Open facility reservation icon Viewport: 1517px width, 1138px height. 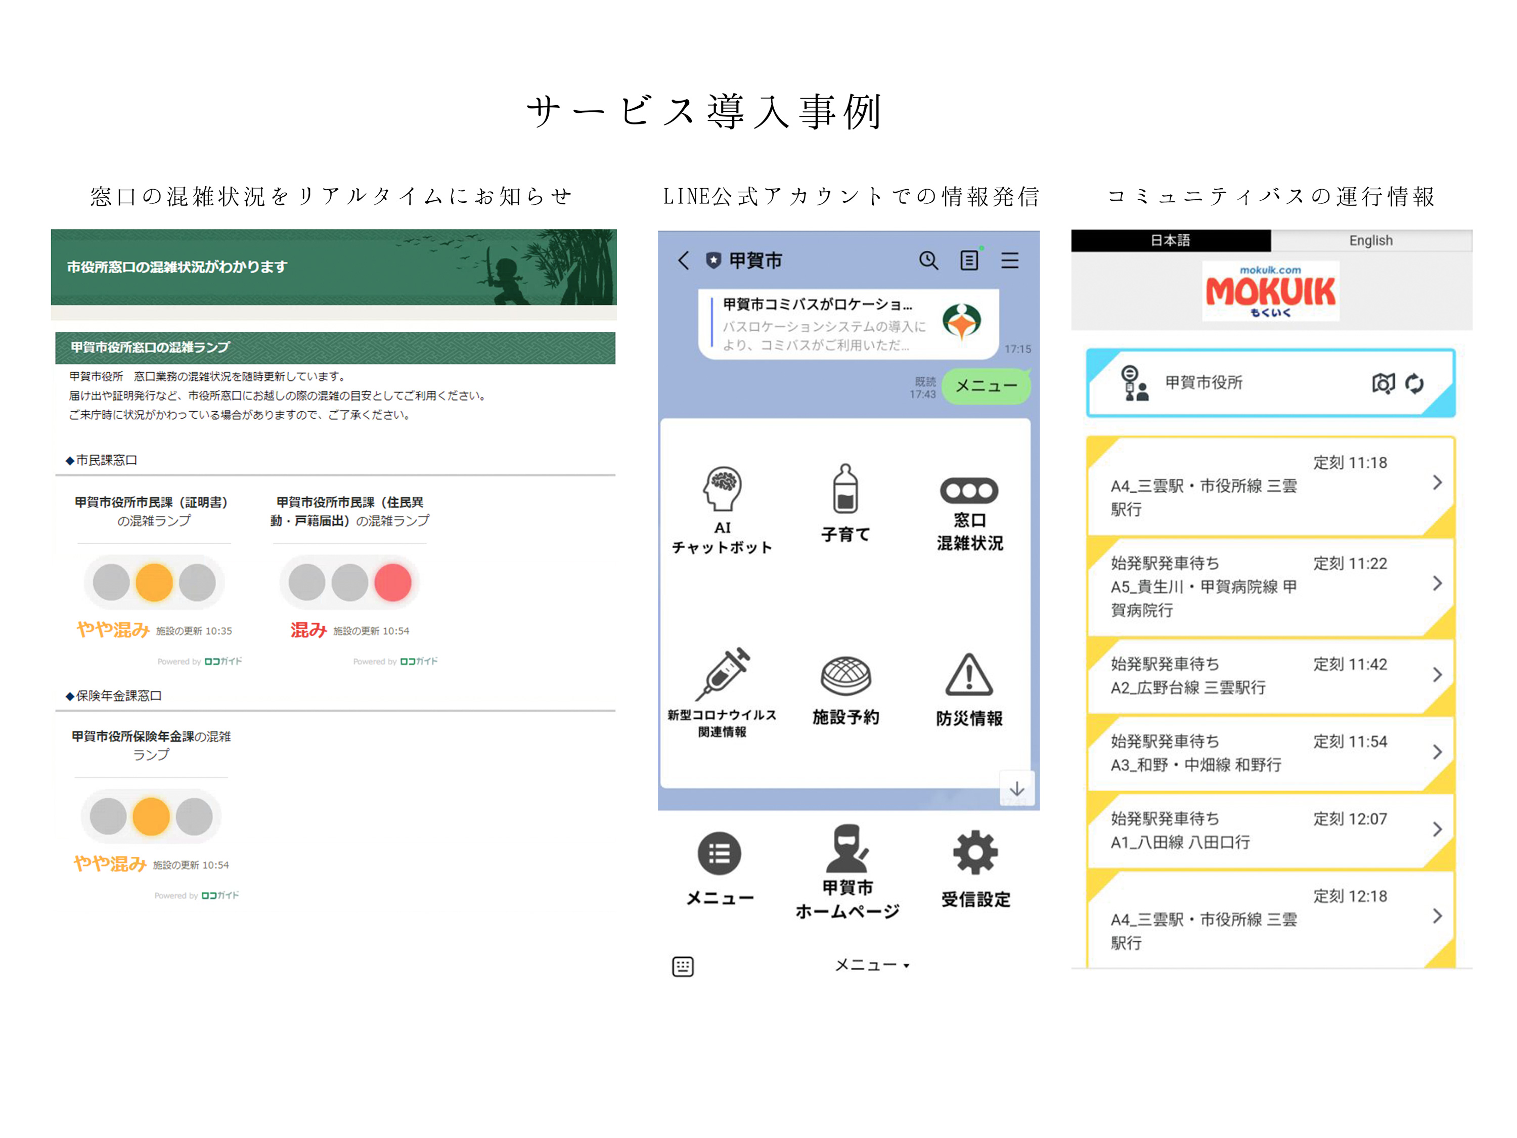click(845, 676)
